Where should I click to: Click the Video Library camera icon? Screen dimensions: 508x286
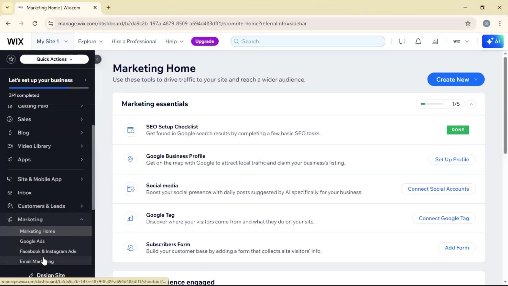coord(10,146)
